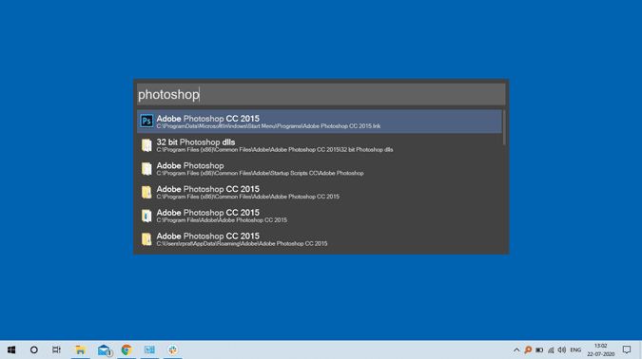Click the ENG language indicator
Viewport: 642px width, 359px height.
tap(575, 350)
